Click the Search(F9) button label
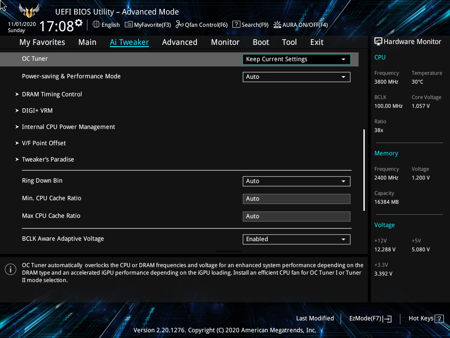450x338 pixels. coord(255,25)
